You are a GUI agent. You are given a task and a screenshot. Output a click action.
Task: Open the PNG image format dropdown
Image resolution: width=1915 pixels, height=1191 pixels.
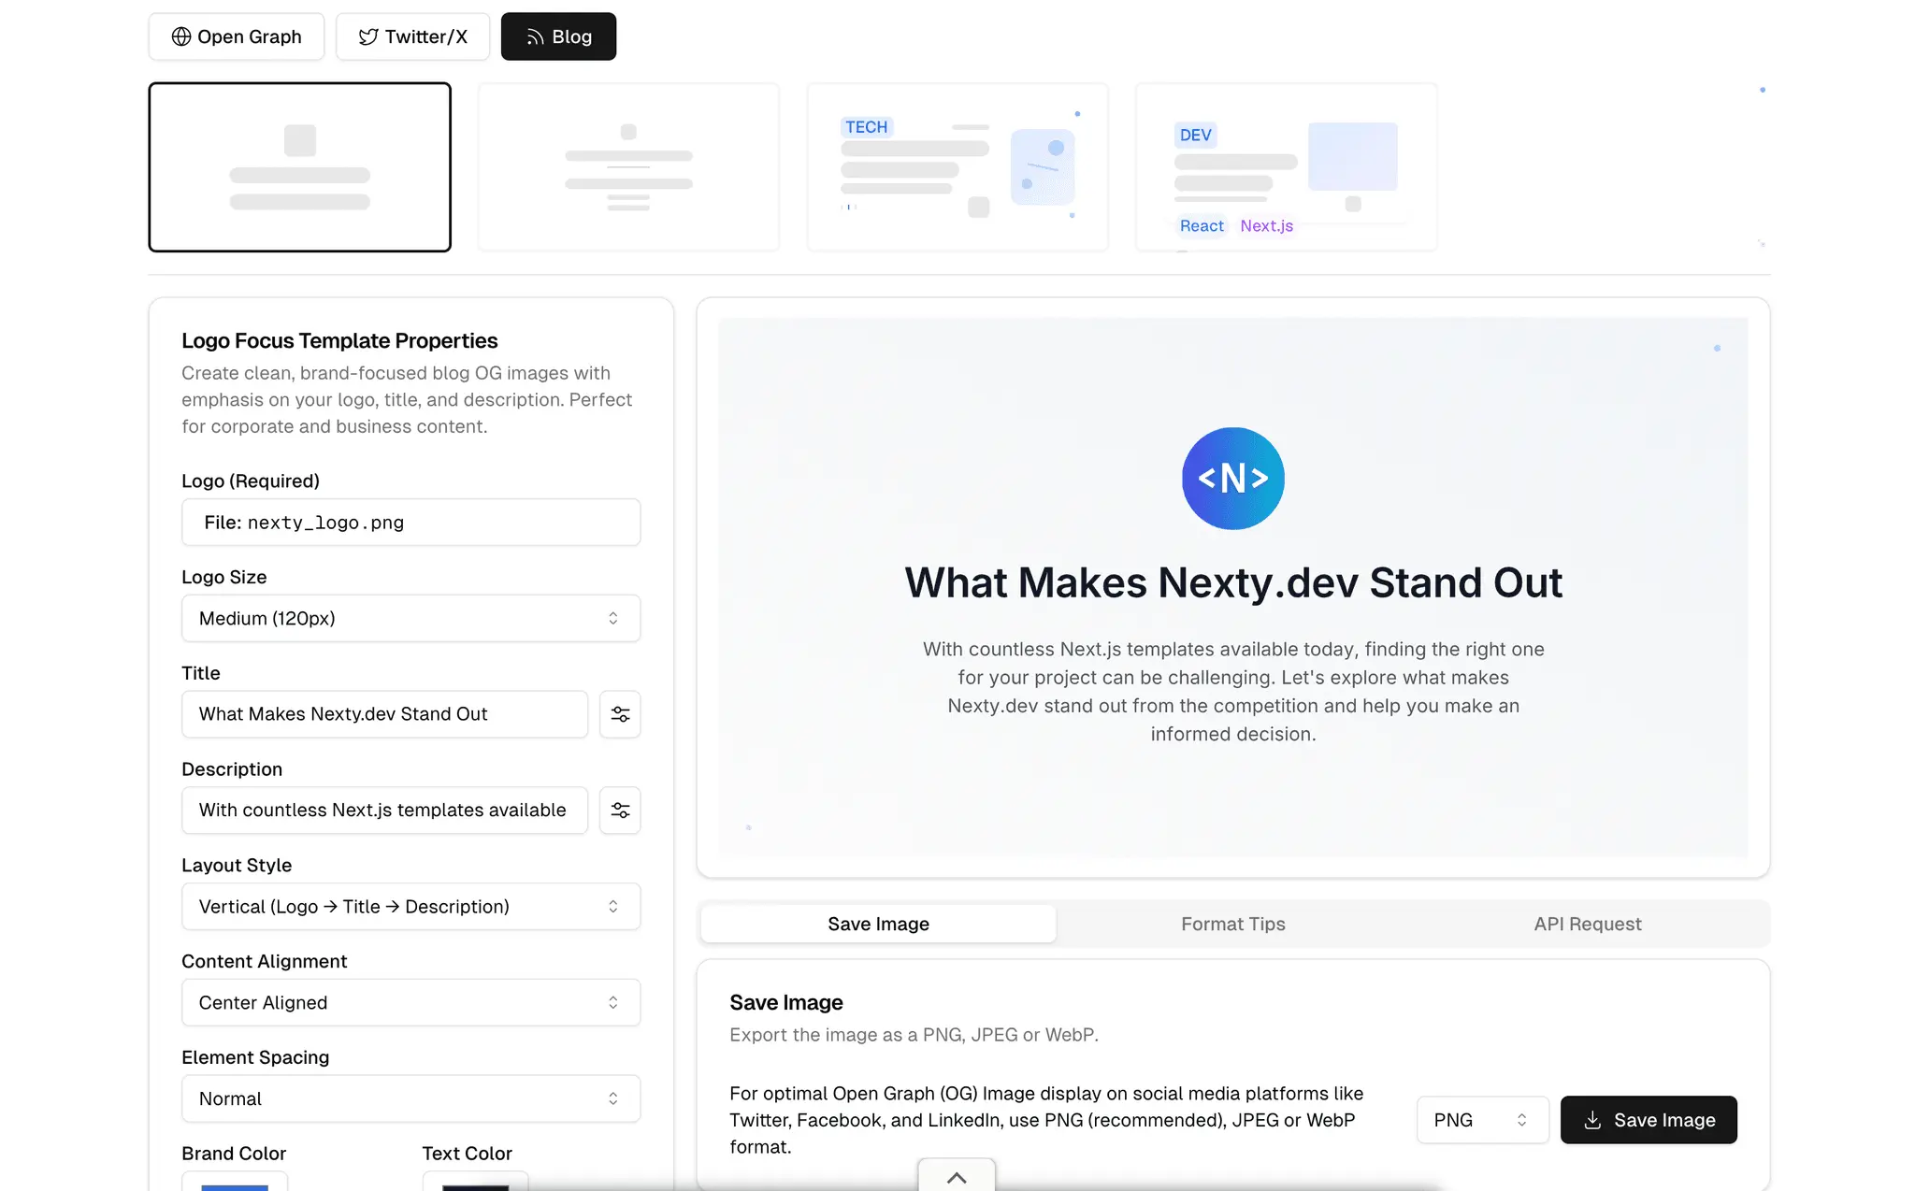1482,1120
